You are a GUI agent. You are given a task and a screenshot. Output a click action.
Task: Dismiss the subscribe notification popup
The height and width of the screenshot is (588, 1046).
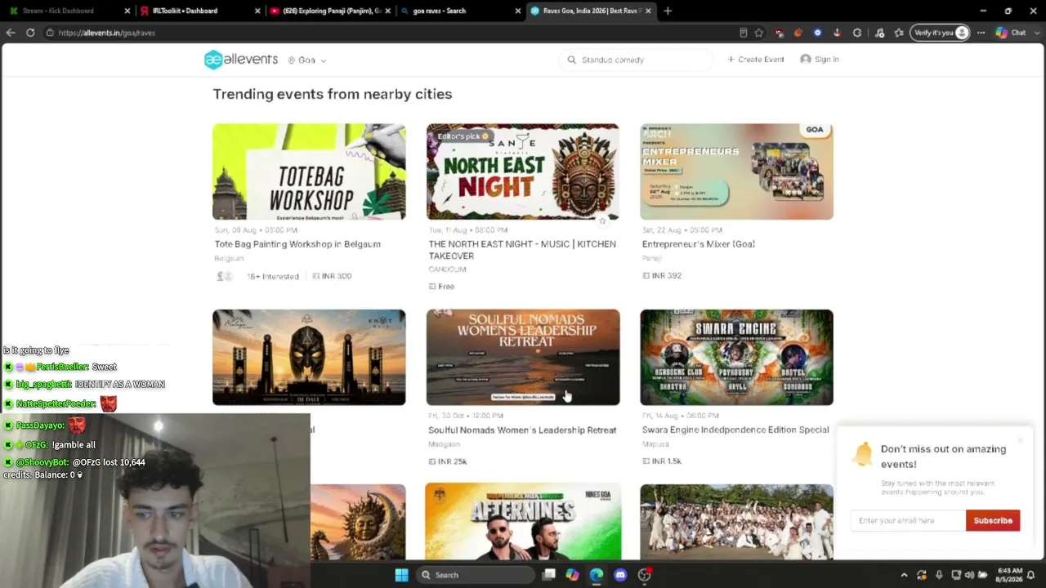pos(1020,441)
